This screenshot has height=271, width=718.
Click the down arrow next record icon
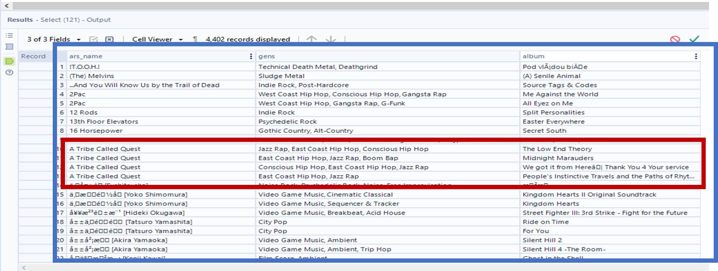(x=331, y=39)
